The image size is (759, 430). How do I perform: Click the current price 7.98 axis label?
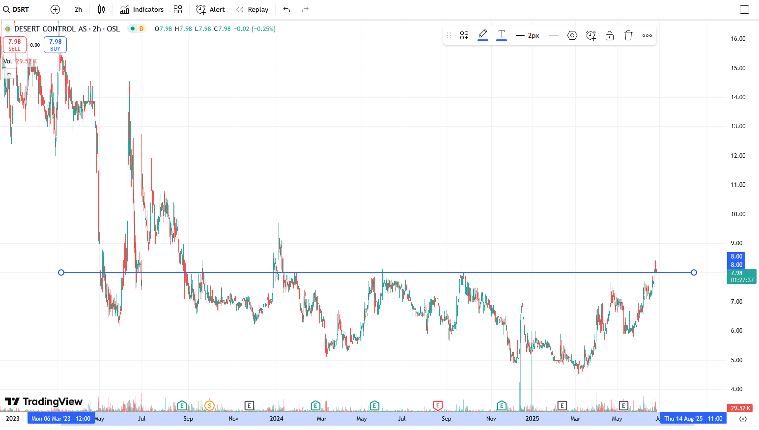click(x=741, y=276)
